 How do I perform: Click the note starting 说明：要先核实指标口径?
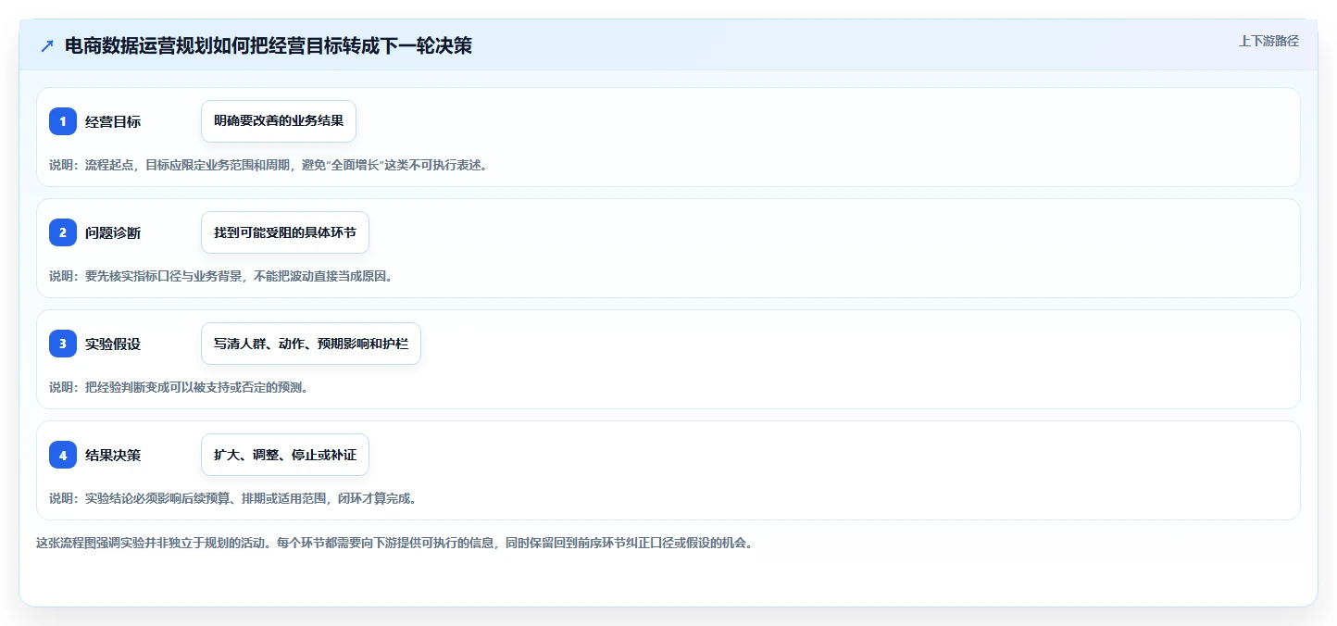pyautogui.click(x=221, y=276)
